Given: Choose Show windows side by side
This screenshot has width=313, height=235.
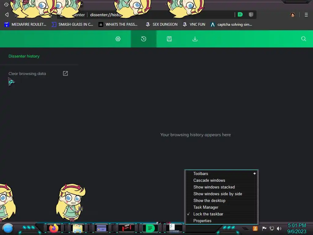Looking at the screenshot, I should pos(221,194).
